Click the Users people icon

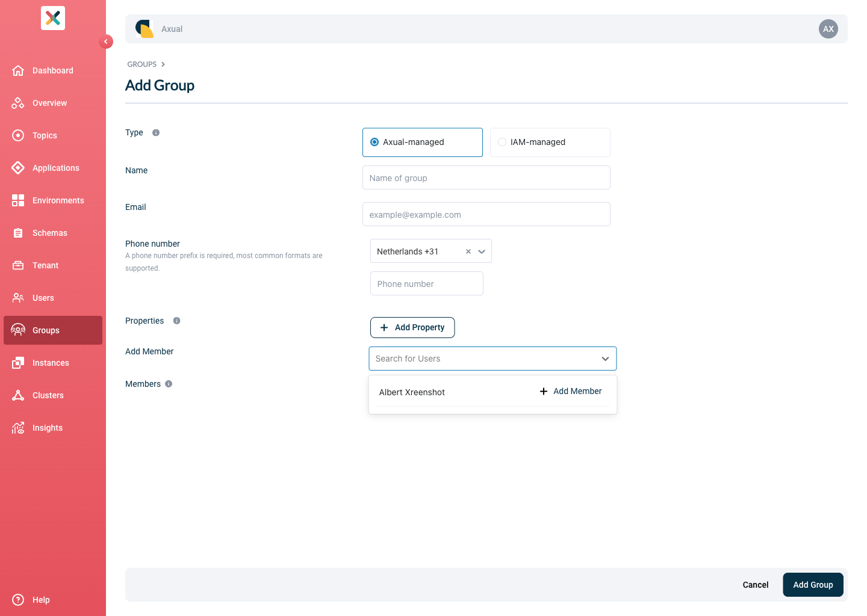[18, 298]
